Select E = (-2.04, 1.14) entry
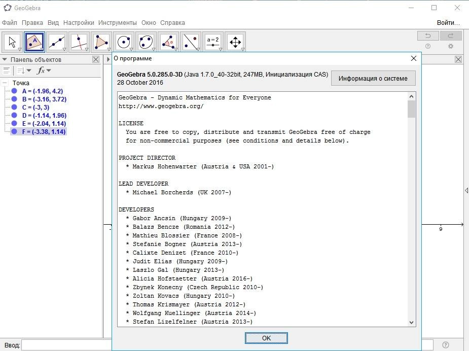The width and height of the screenshot is (469, 351). [x=44, y=123]
